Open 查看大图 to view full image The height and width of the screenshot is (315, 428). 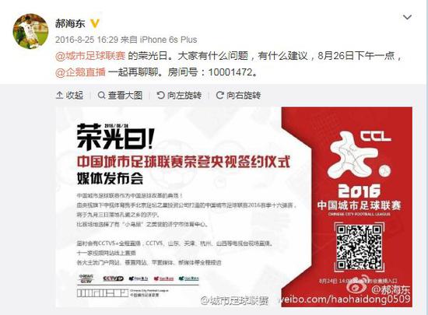coord(120,95)
